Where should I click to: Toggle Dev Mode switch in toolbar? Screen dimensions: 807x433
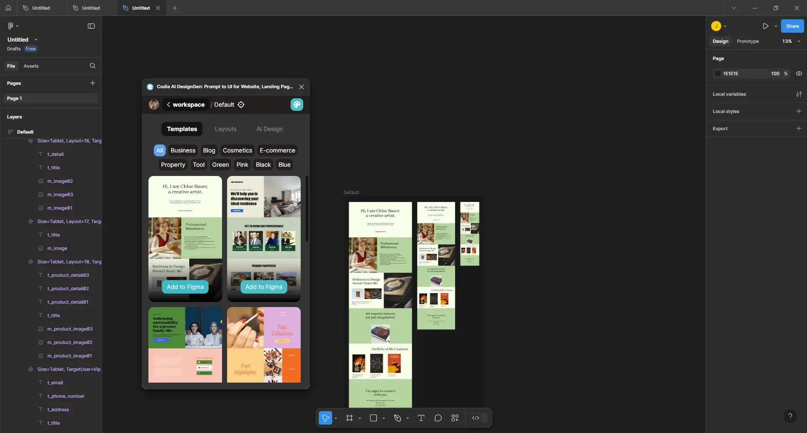coord(479,418)
